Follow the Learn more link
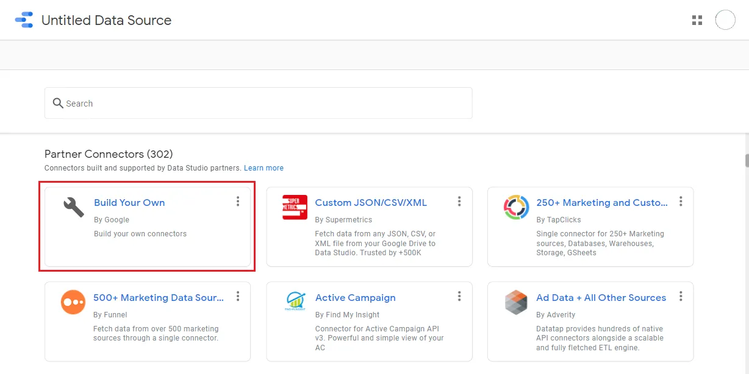Screen dimensions: 749x374 point(263,168)
